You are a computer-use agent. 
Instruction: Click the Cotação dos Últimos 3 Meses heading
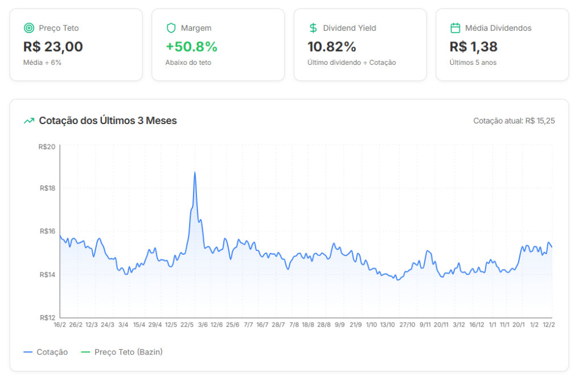point(108,121)
